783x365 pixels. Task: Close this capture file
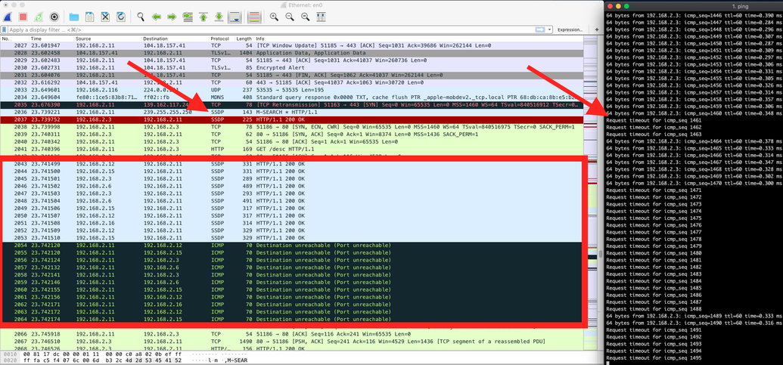click(x=105, y=17)
